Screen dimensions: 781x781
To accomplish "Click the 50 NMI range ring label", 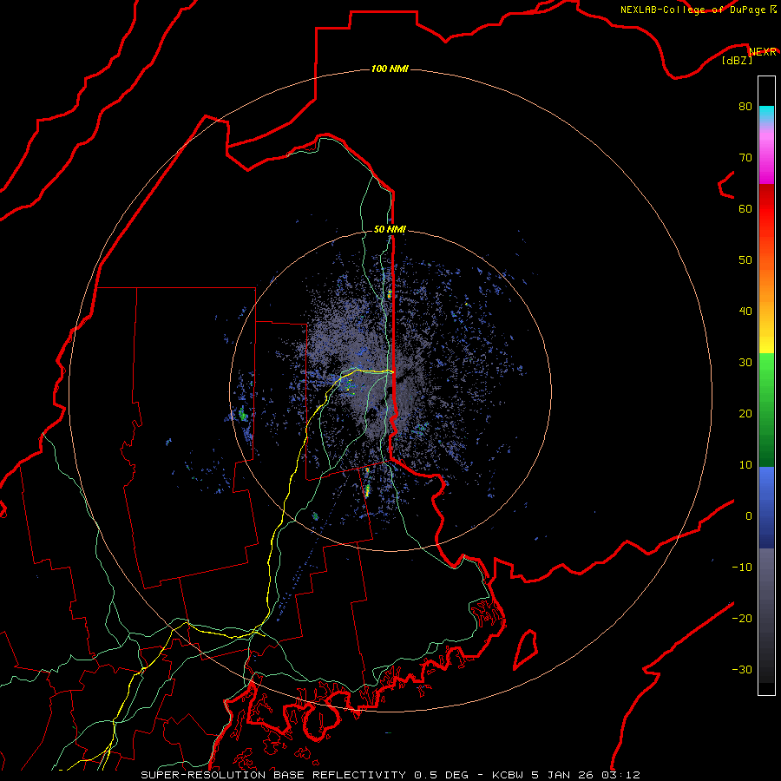I will pos(390,229).
